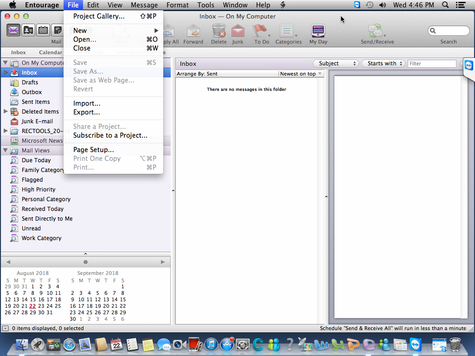
Task: Click the toolbar Search field
Action: [x=449, y=31]
